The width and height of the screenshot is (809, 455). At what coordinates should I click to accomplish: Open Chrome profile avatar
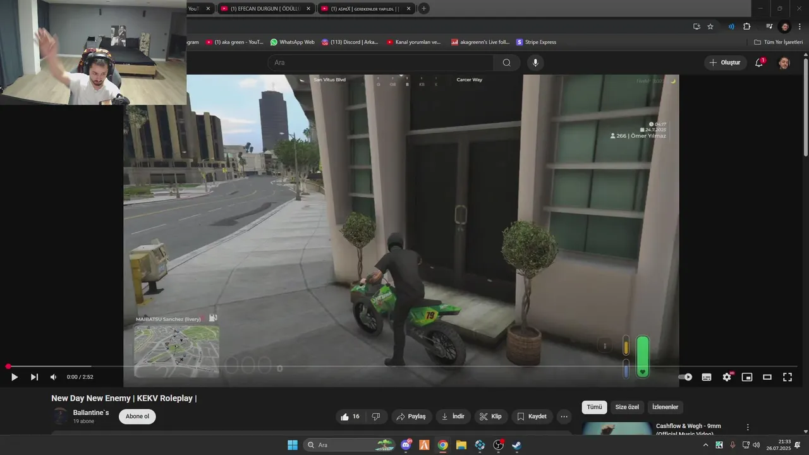[785, 27]
